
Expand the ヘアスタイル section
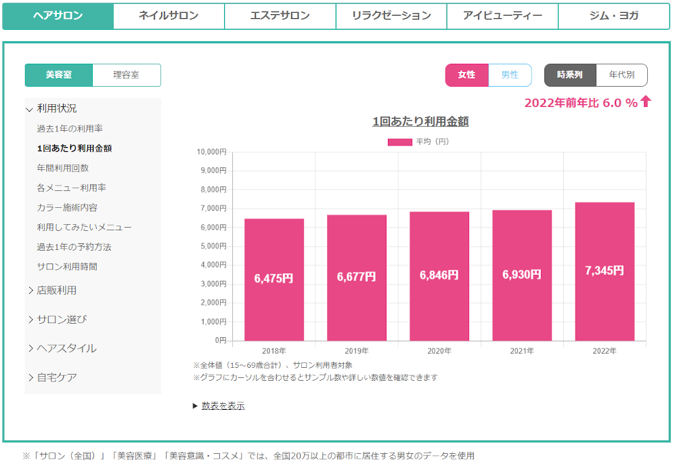pyautogui.click(x=62, y=348)
